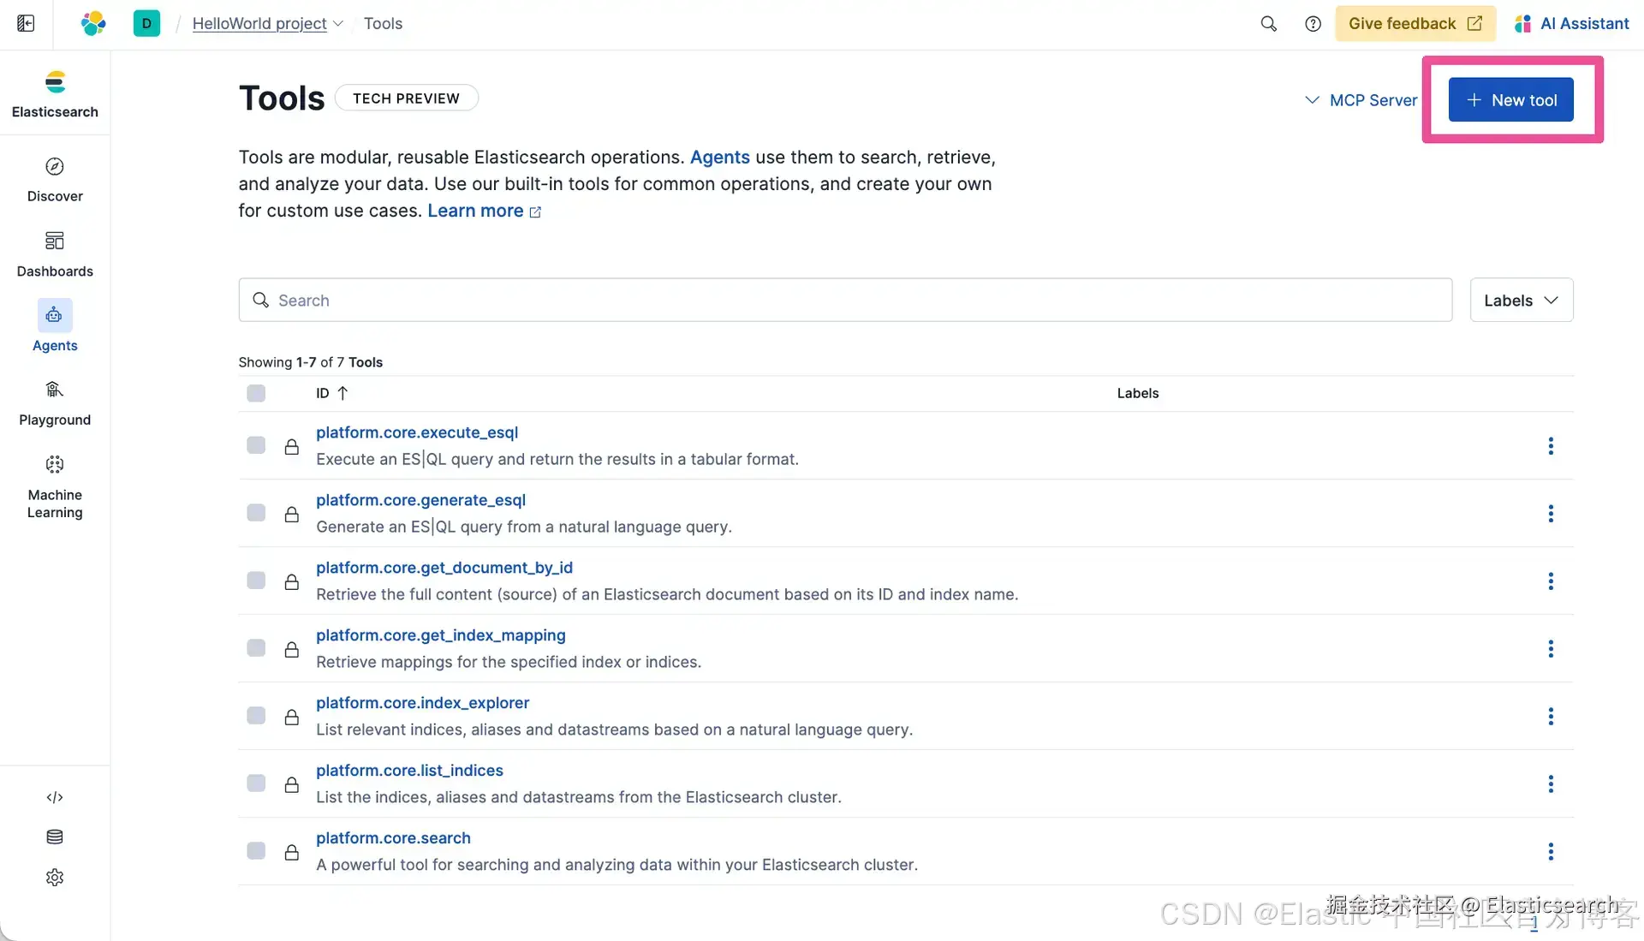Click the help question mark icon
Image resolution: width=1644 pixels, height=941 pixels.
pos(1313,24)
